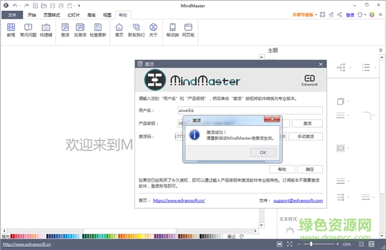Collapse the ribbon with up arrow
Image resolution: width=386 pixels, height=250 pixels.
381,15
